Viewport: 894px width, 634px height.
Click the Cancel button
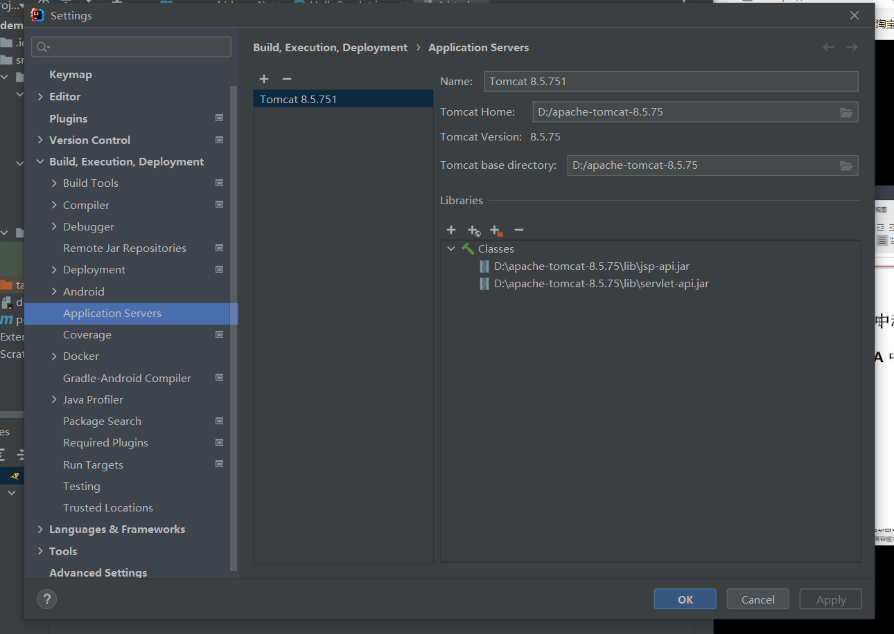pyautogui.click(x=758, y=599)
